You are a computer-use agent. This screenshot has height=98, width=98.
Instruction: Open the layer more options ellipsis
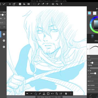4,27
